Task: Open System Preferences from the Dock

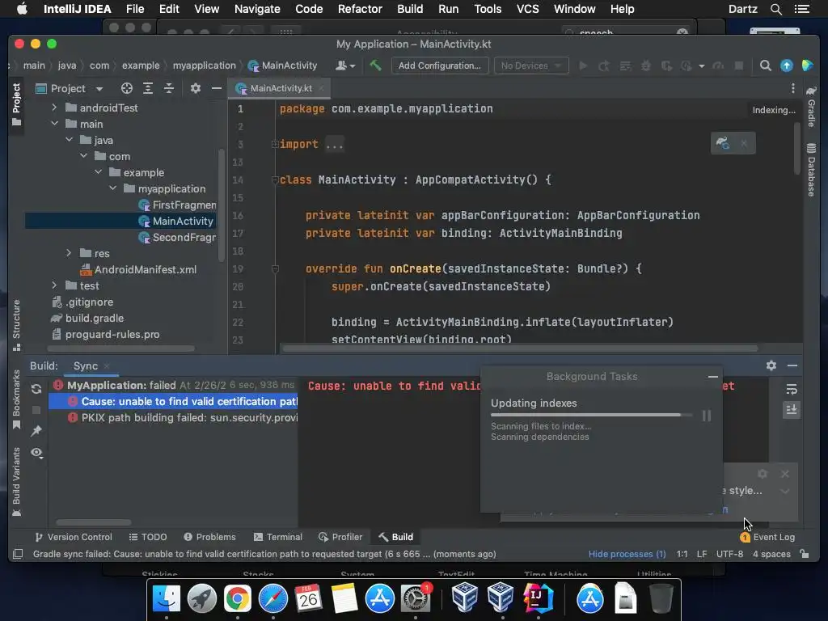Action: click(x=416, y=598)
